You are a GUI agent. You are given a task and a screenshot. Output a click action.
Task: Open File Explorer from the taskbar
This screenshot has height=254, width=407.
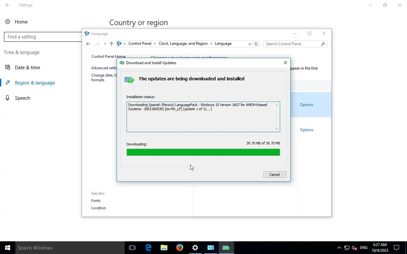[x=164, y=248]
